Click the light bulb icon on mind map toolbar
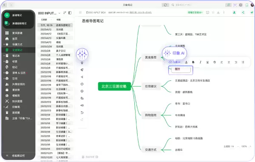Screen dimensions: 255x162 coord(82,63)
